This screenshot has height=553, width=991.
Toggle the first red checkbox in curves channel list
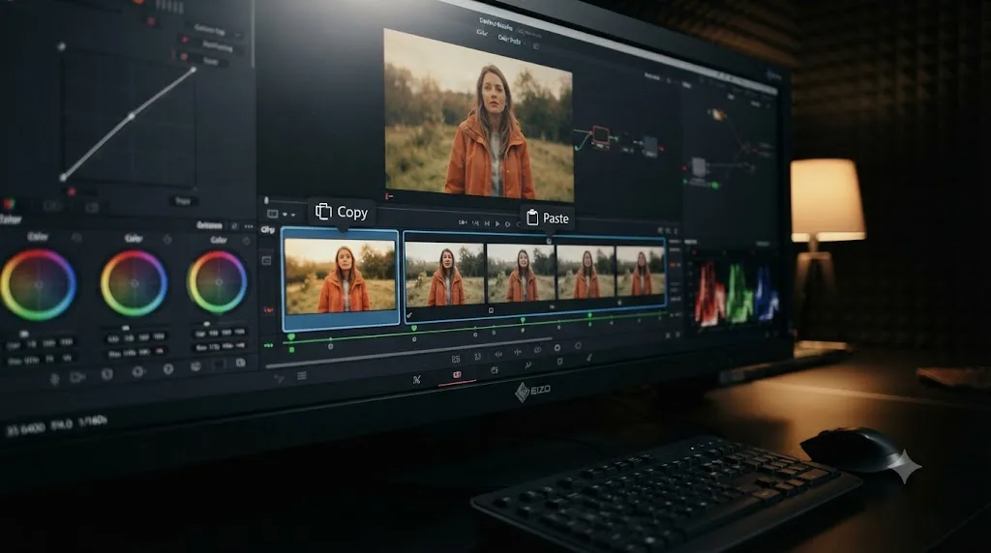(185, 40)
